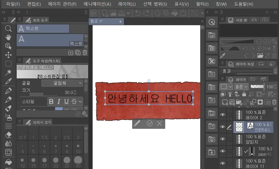The image size is (279, 169).
Task: Click the Move layer tool
Action: pyautogui.click(x=8, y=55)
